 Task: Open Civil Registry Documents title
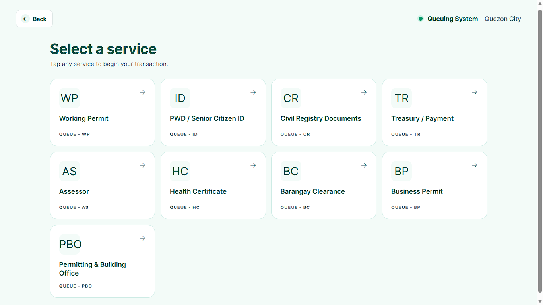[321, 118]
